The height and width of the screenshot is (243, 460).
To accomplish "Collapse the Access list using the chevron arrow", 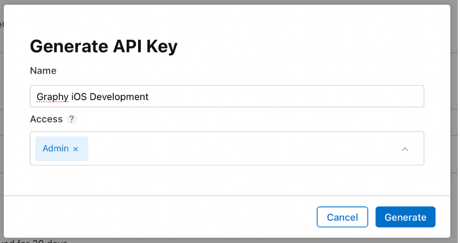I will (404, 149).
